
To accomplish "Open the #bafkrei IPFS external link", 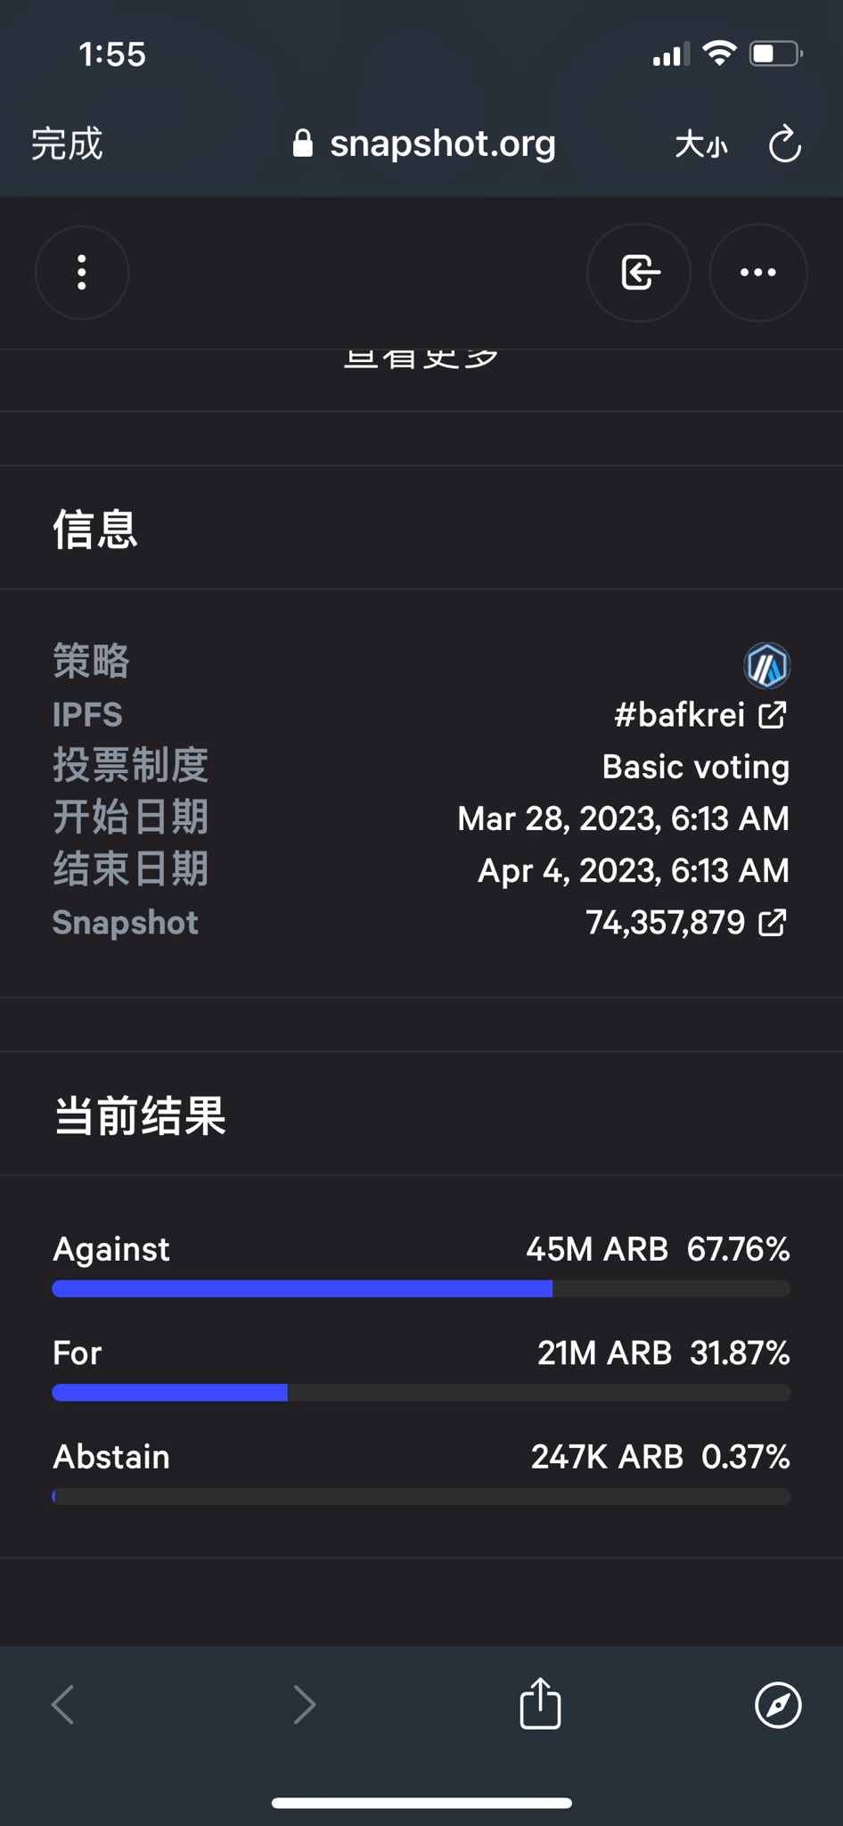I will [701, 715].
